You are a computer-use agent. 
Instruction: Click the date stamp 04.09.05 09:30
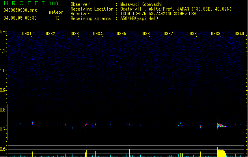click(20, 18)
